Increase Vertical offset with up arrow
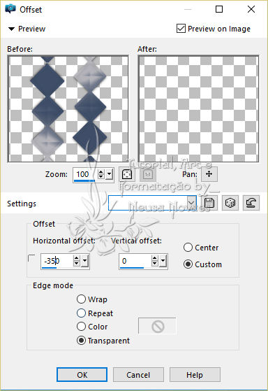 pos(155,259)
